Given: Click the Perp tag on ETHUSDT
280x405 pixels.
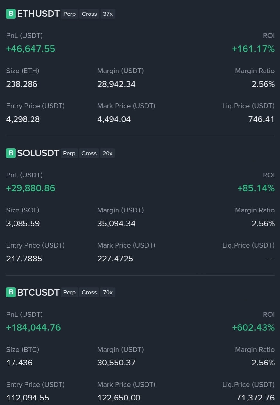Looking at the screenshot, I should pos(70,14).
